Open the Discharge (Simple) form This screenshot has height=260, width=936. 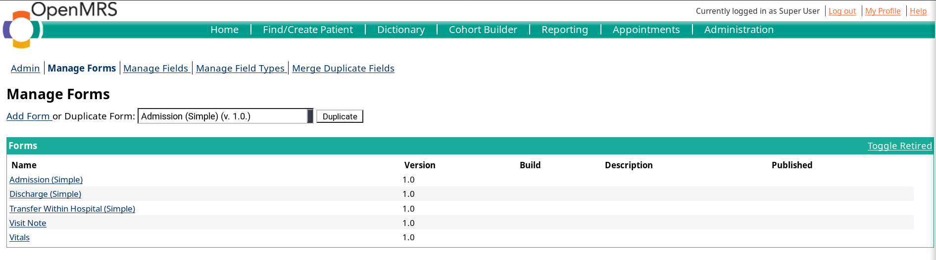point(45,194)
